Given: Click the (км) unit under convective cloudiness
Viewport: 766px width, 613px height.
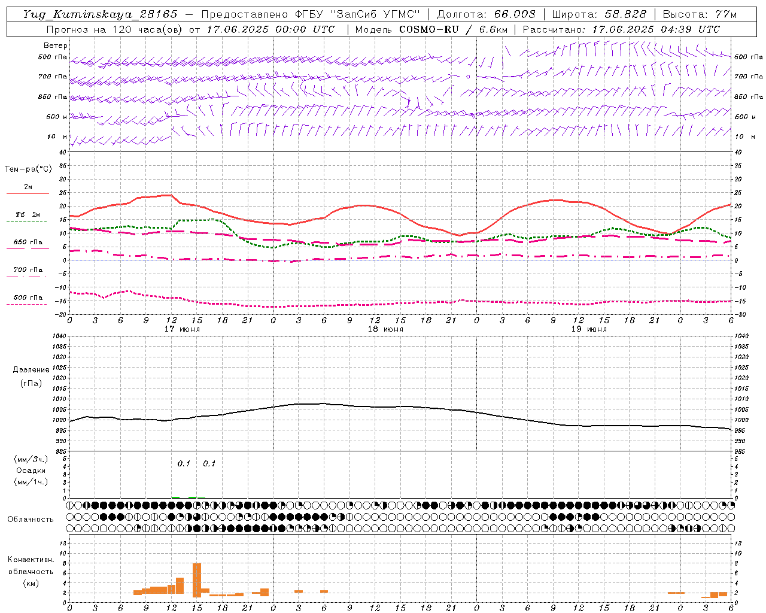Looking at the screenshot, I should [31, 583].
